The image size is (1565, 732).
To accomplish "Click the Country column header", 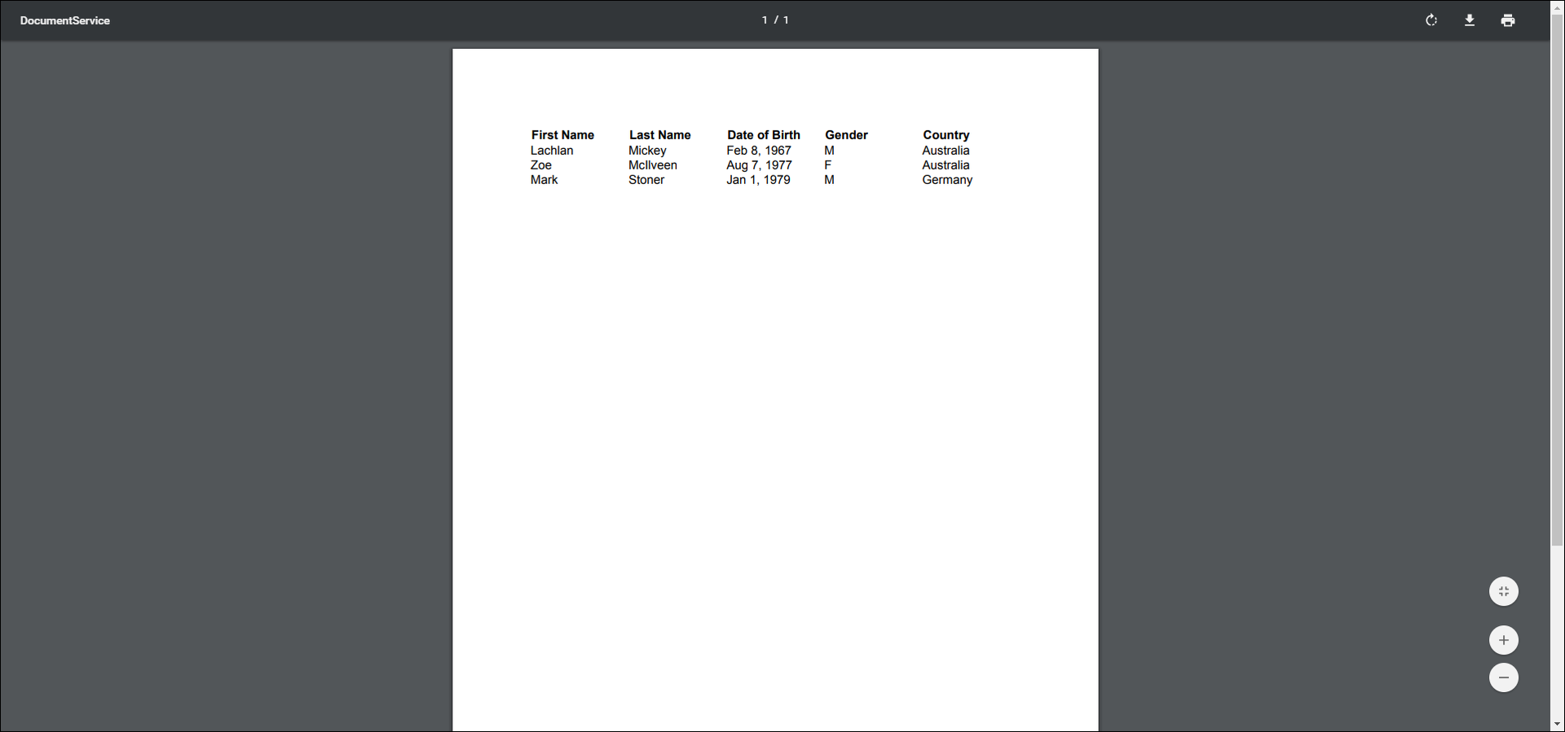I will coord(946,135).
